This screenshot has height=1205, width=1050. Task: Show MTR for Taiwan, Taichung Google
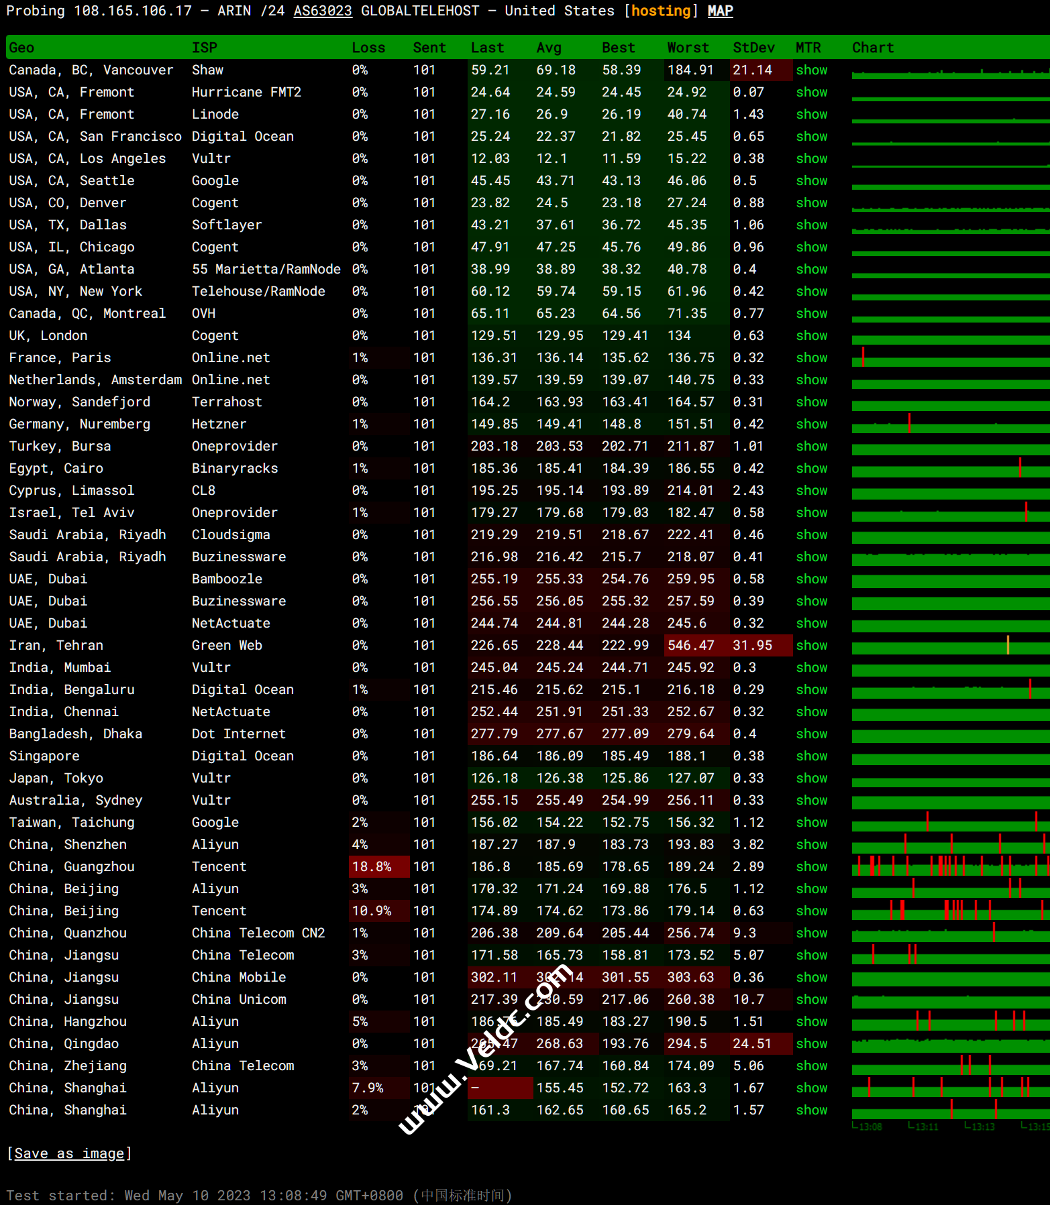(x=811, y=822)
